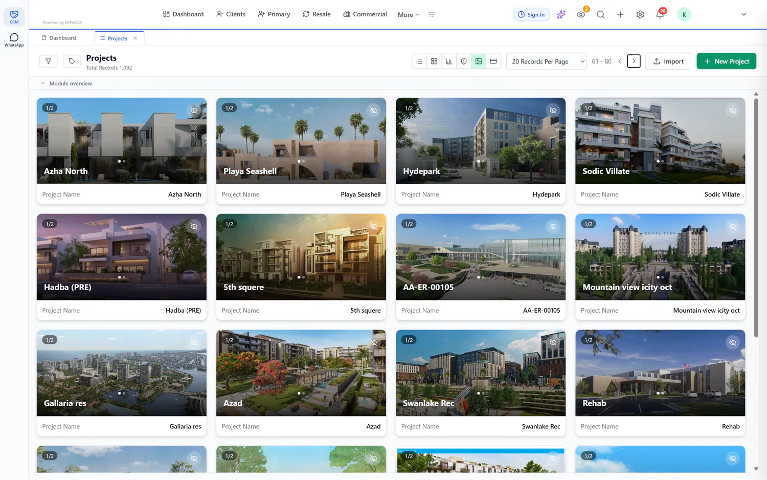Viewport: 767px width, 480px height.
Task: Go to next page arrow
Action: 634,61
